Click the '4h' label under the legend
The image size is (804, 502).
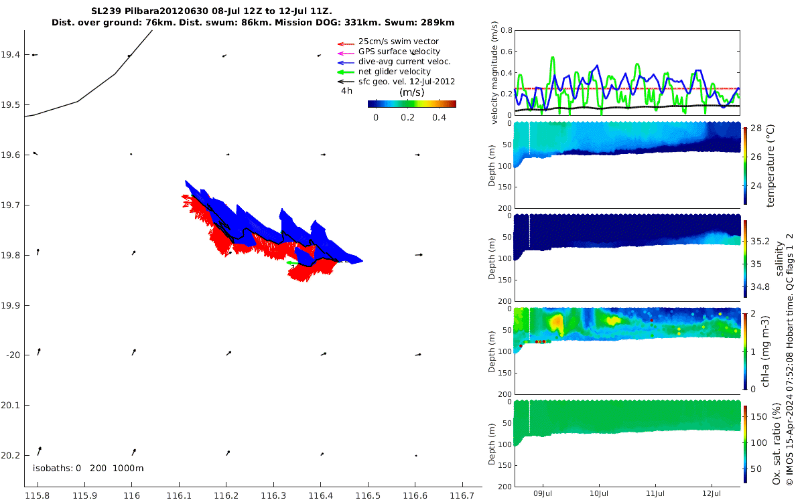click(x=346, y=91)
